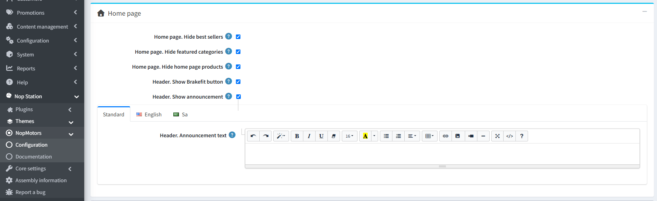657x201 pixels.
Task: Insert an ordered numbered list
Action: [398, 136]
